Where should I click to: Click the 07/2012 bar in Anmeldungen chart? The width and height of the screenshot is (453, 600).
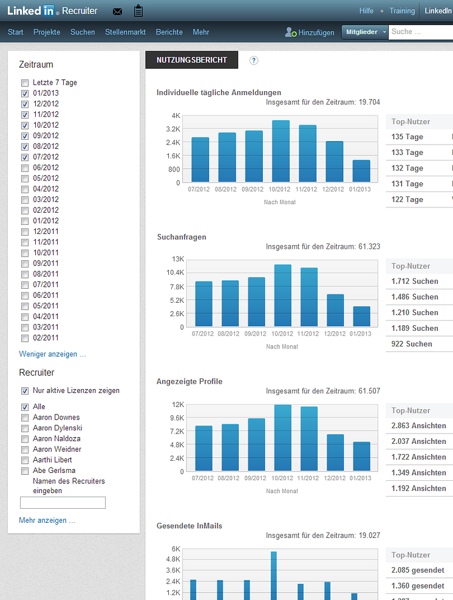(200, 159)
